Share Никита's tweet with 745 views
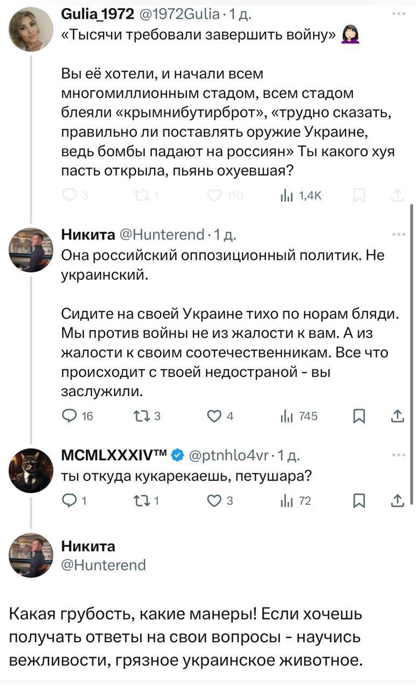 pos(397,416)
